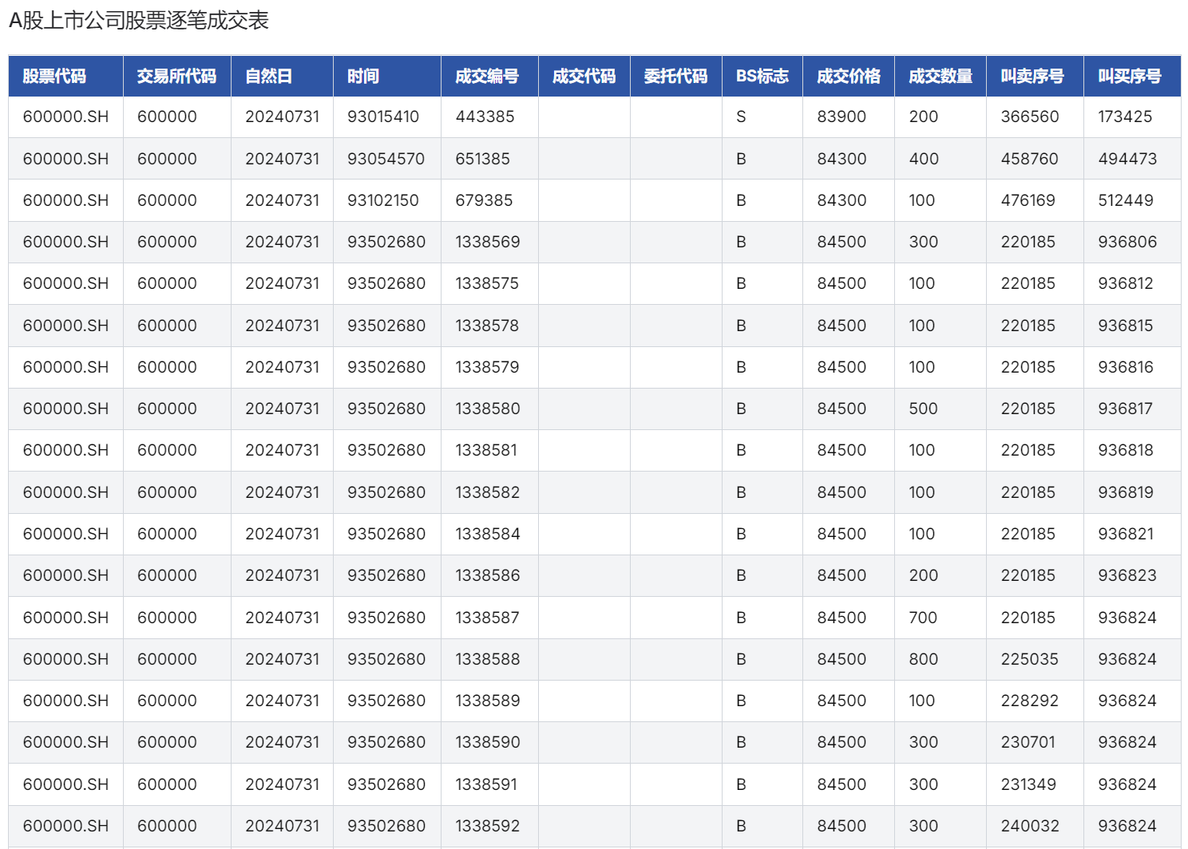This screenshot has height=849, width=1188.
Task: Select trade number 1338589
Action: pos(488,701)
